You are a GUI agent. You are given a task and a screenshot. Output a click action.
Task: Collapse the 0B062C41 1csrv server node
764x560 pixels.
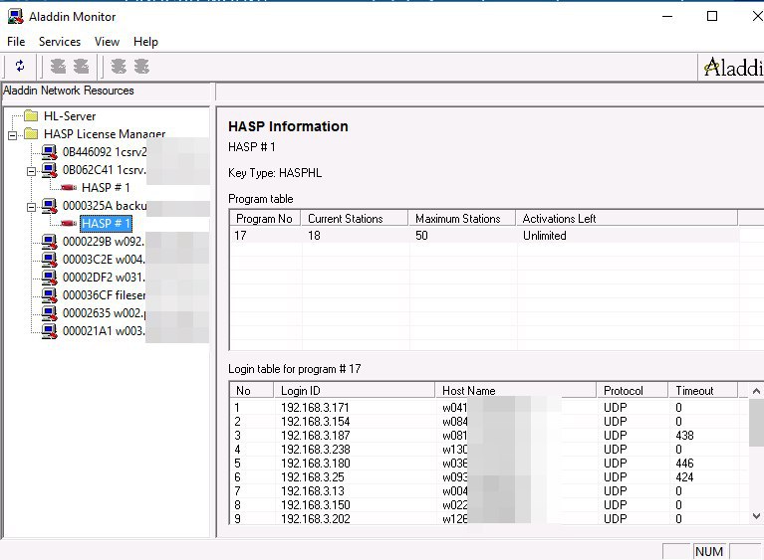pyautogui.click(x=31, y=171)
